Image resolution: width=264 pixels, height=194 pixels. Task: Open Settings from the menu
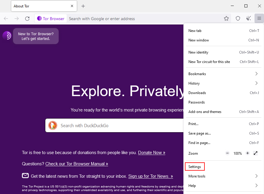click(195, 166)
